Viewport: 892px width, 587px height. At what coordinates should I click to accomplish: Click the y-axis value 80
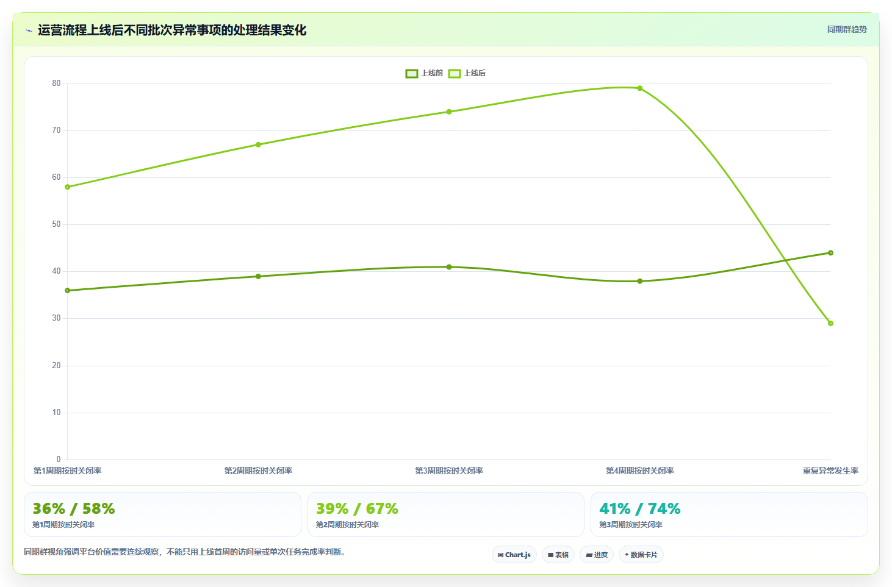click(x=57, y=84)
